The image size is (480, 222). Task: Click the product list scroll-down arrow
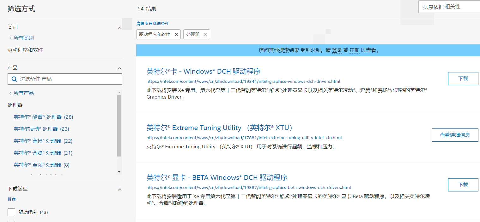tap(119, 172)
